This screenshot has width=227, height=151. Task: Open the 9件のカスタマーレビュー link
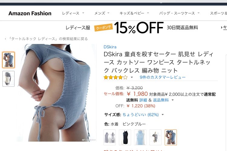pyautogui.click(x=163, y=77)
